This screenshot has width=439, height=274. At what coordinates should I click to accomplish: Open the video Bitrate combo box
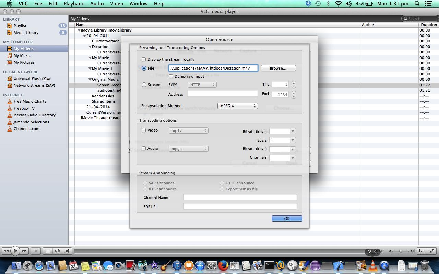click(x=282, y=131)
